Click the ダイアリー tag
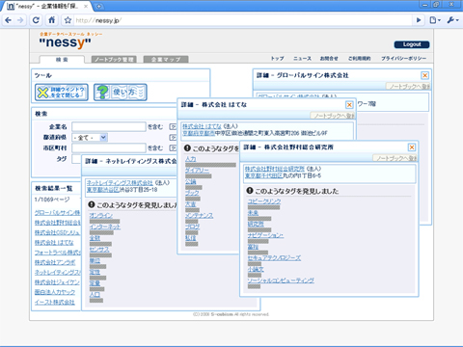The height and width of the screenshot is (347, 463). [197, 170]
